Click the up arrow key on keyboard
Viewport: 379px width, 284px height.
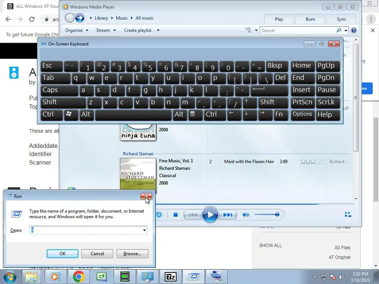pos(250,103)
